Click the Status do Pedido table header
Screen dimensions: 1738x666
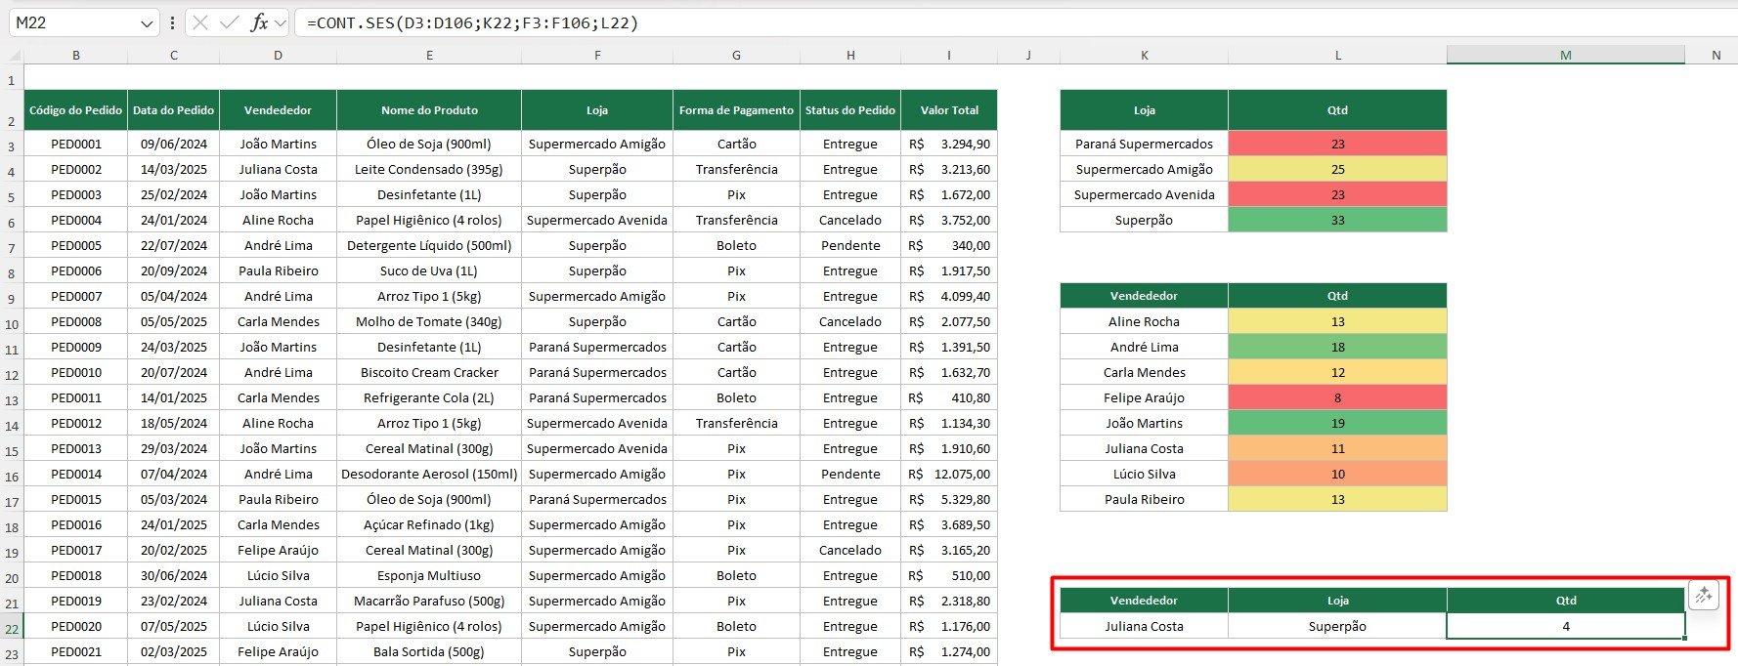tap(849, 110)
